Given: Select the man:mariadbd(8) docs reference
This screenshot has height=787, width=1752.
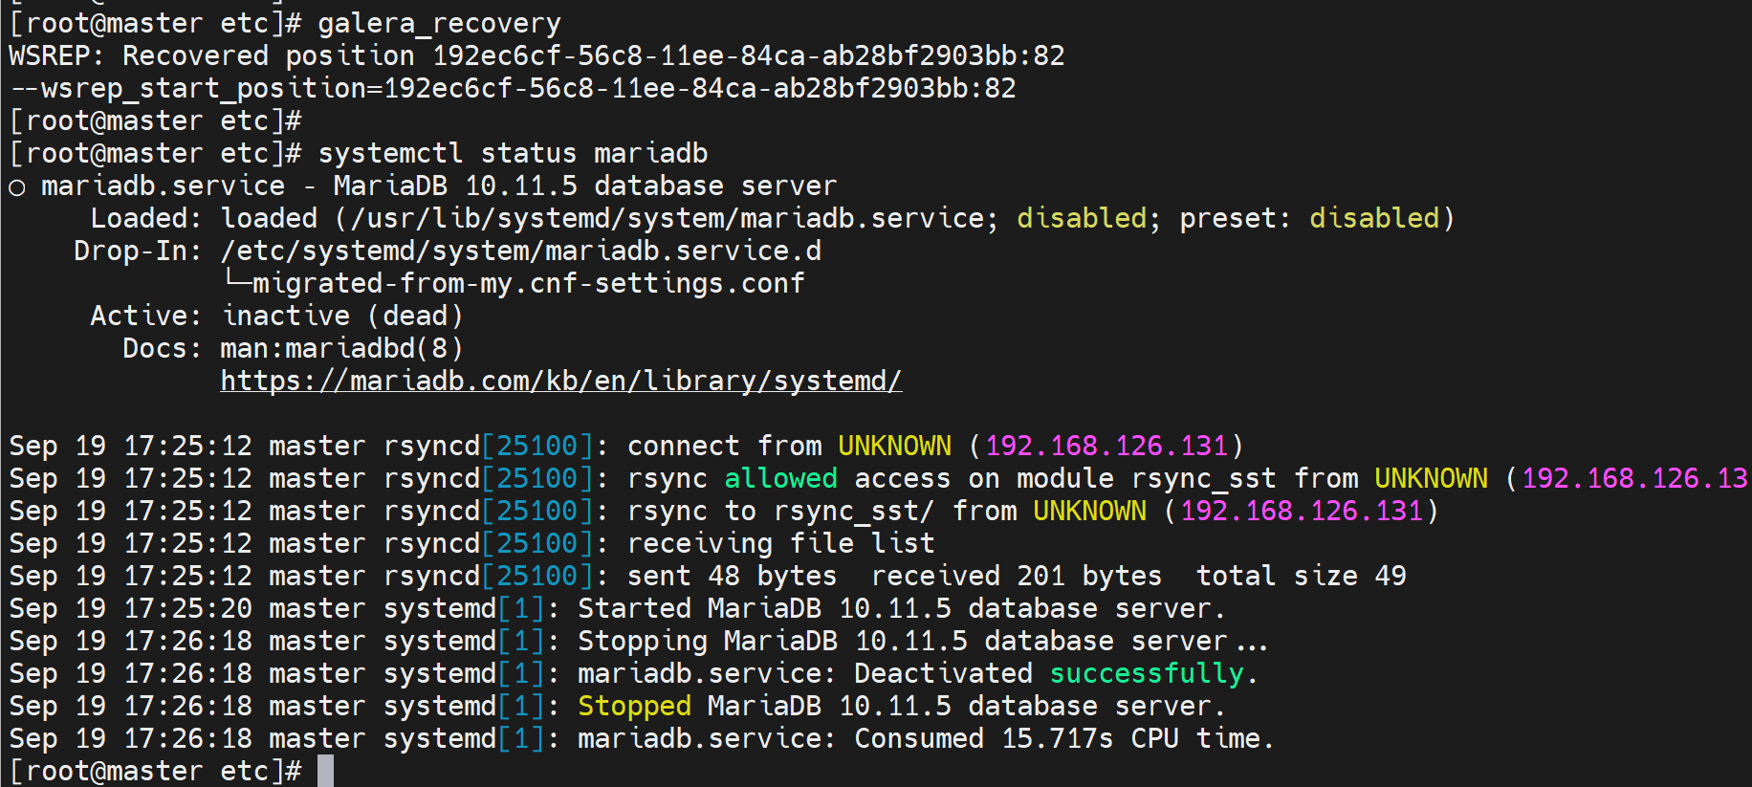Looking at the screenshot, I should coord(341,348).
